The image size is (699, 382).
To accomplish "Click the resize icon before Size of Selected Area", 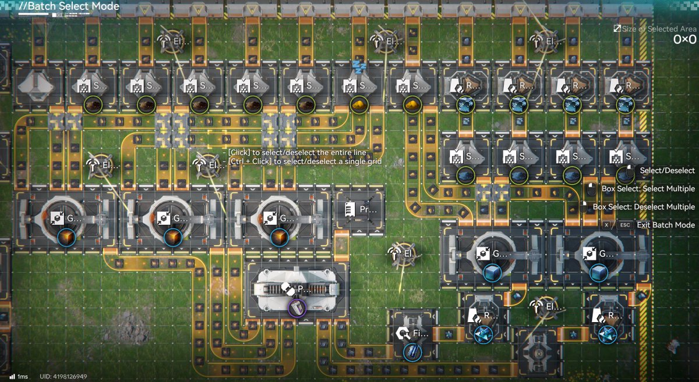I will [617, 28].
